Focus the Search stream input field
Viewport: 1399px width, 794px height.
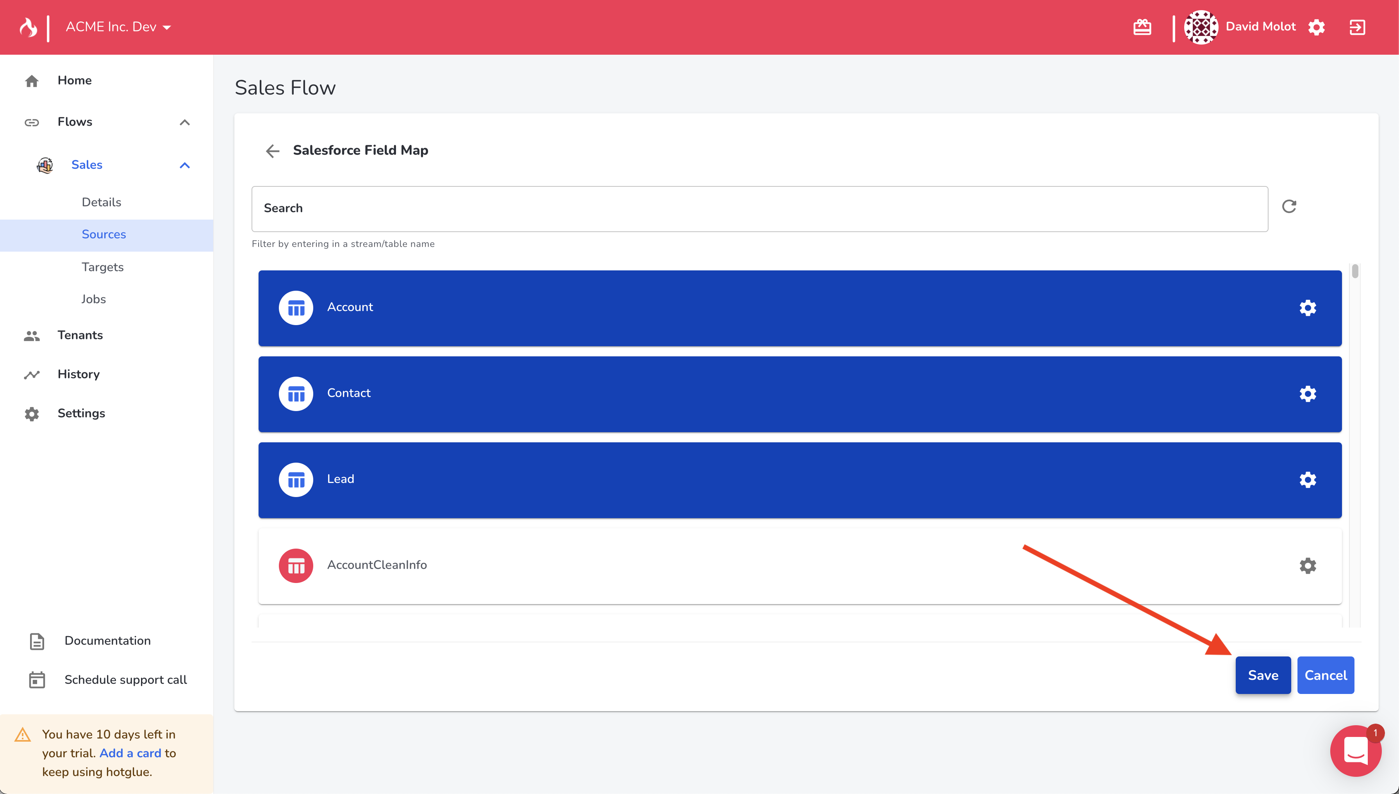(x=760, y=209)
